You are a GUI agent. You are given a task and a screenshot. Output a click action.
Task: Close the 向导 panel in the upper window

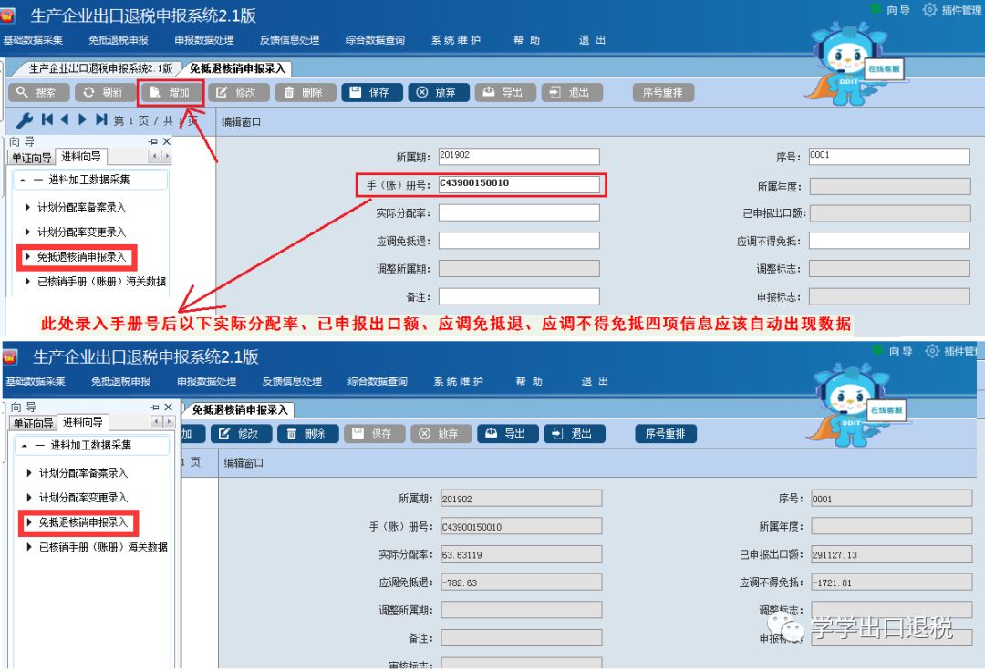pyautogui.click(x=167, y=142)
